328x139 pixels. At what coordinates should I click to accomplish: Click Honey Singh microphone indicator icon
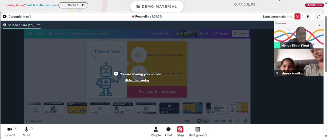(277, 45)
